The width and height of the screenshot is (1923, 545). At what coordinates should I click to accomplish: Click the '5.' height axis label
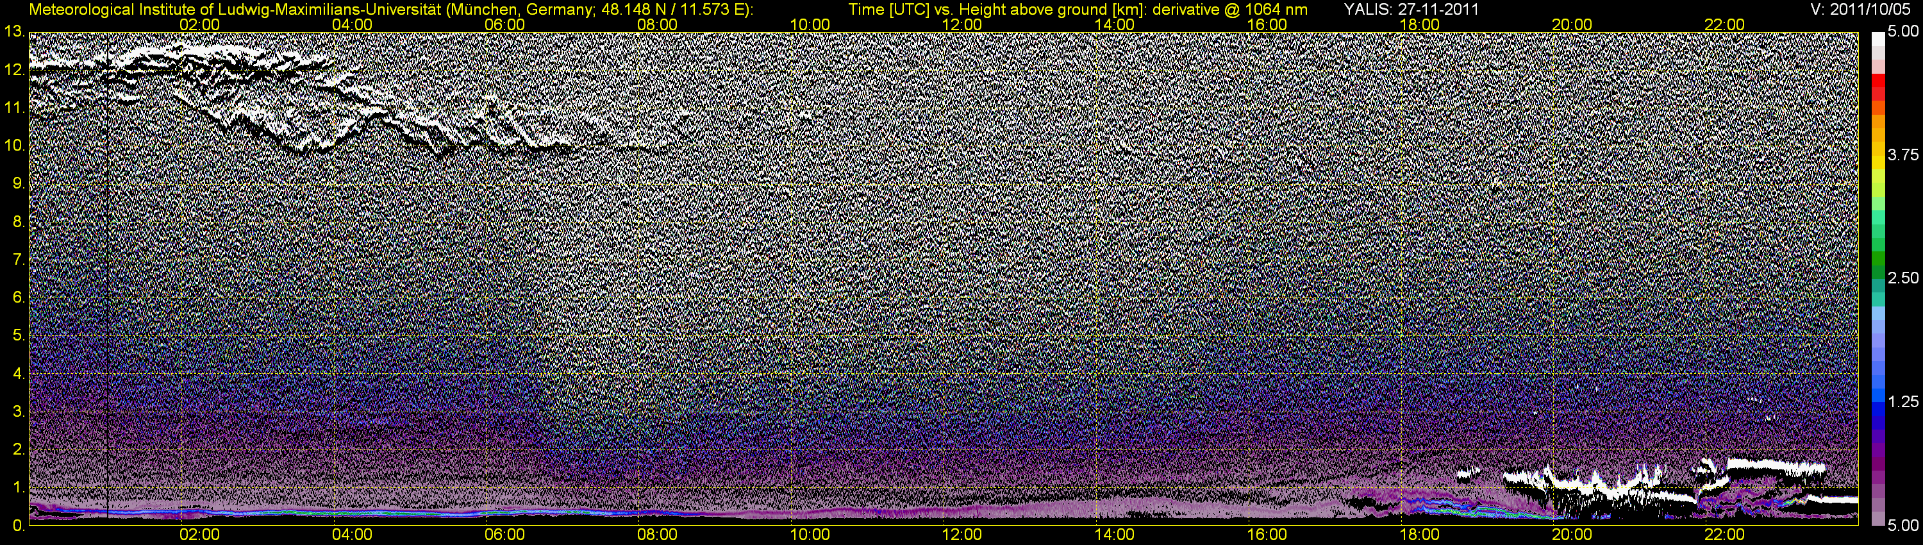point(19,336)
